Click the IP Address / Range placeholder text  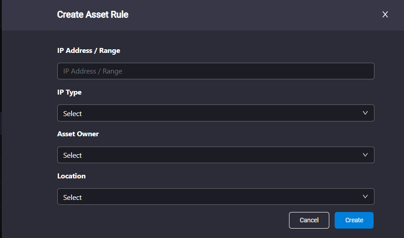pyautogui.click(x=93, y=71)
